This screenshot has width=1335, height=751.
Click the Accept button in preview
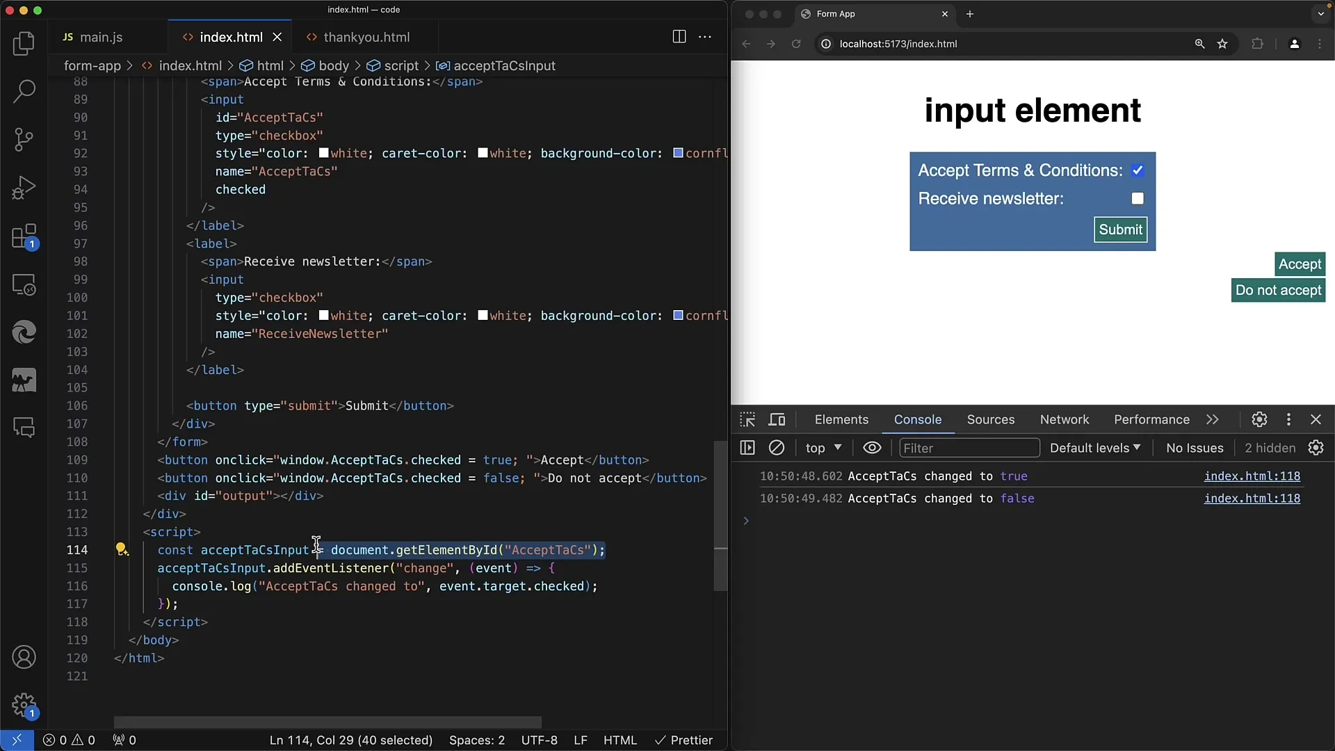tap(1300, 264)
